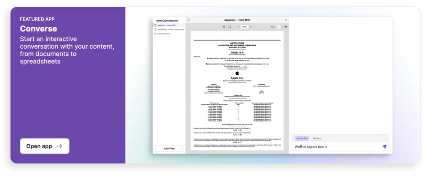Select Apple Inc. Form 10-K file
431x177 pixels.
(169, 25)
